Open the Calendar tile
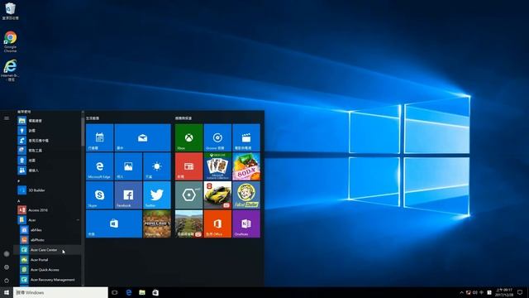 [x=99, y=137]
